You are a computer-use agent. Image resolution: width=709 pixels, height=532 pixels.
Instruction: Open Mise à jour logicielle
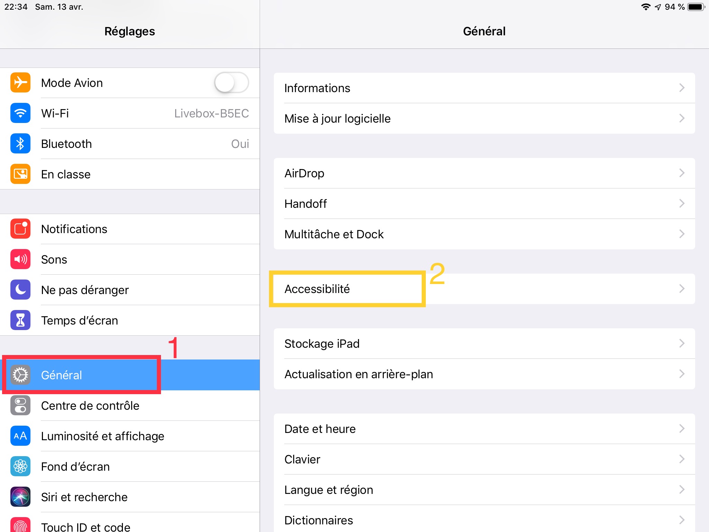pos(338,118)
